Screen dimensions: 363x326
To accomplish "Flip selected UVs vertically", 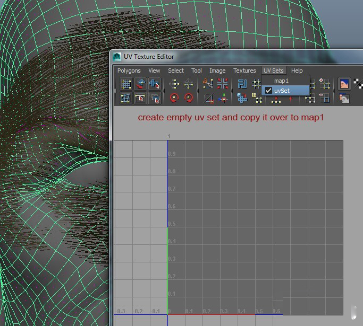I will pyautogui.click(x=189, y=84).
